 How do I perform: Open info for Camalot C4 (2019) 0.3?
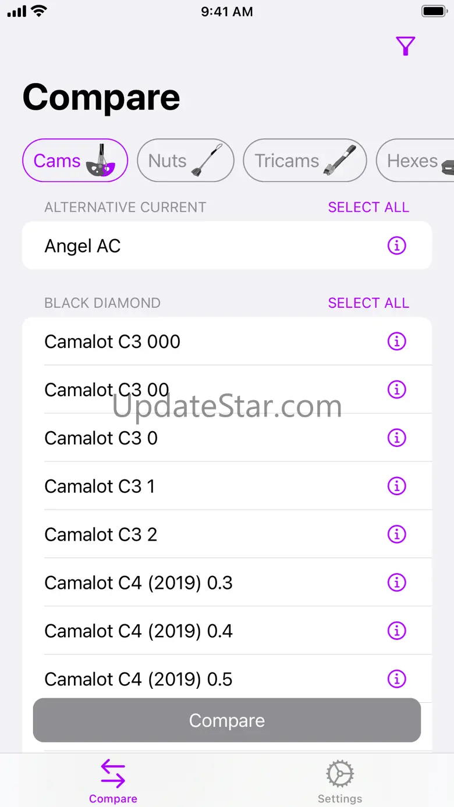396,582
